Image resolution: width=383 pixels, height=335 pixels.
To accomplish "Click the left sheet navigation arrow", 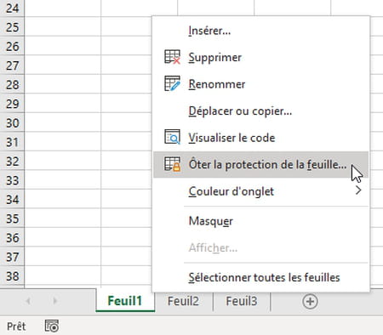I will 28,301.
